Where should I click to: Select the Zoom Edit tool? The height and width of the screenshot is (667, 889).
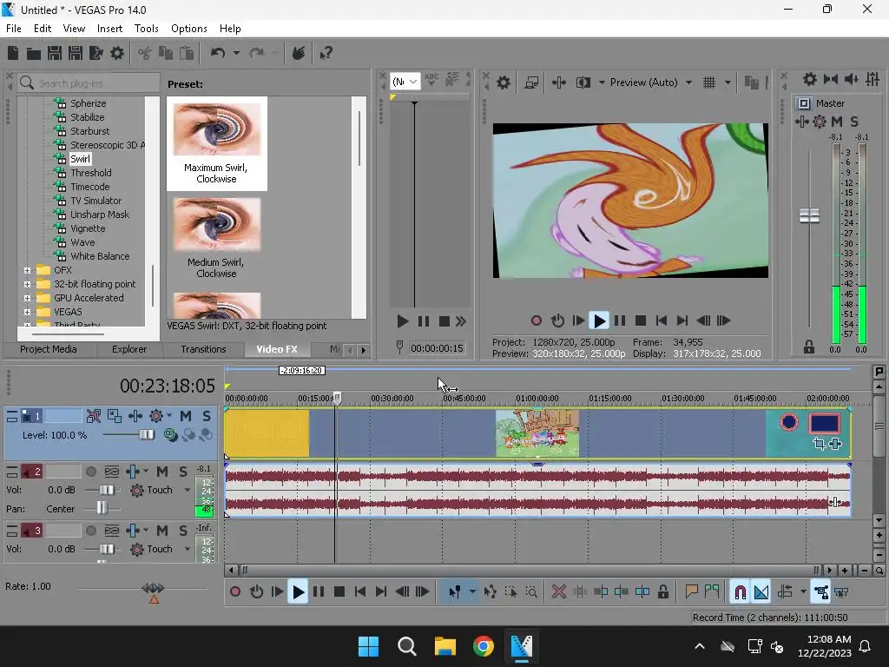(x=531, y=592)
